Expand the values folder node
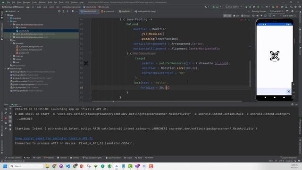Viewport: 302px width, 170px height. tap(11, 59)
